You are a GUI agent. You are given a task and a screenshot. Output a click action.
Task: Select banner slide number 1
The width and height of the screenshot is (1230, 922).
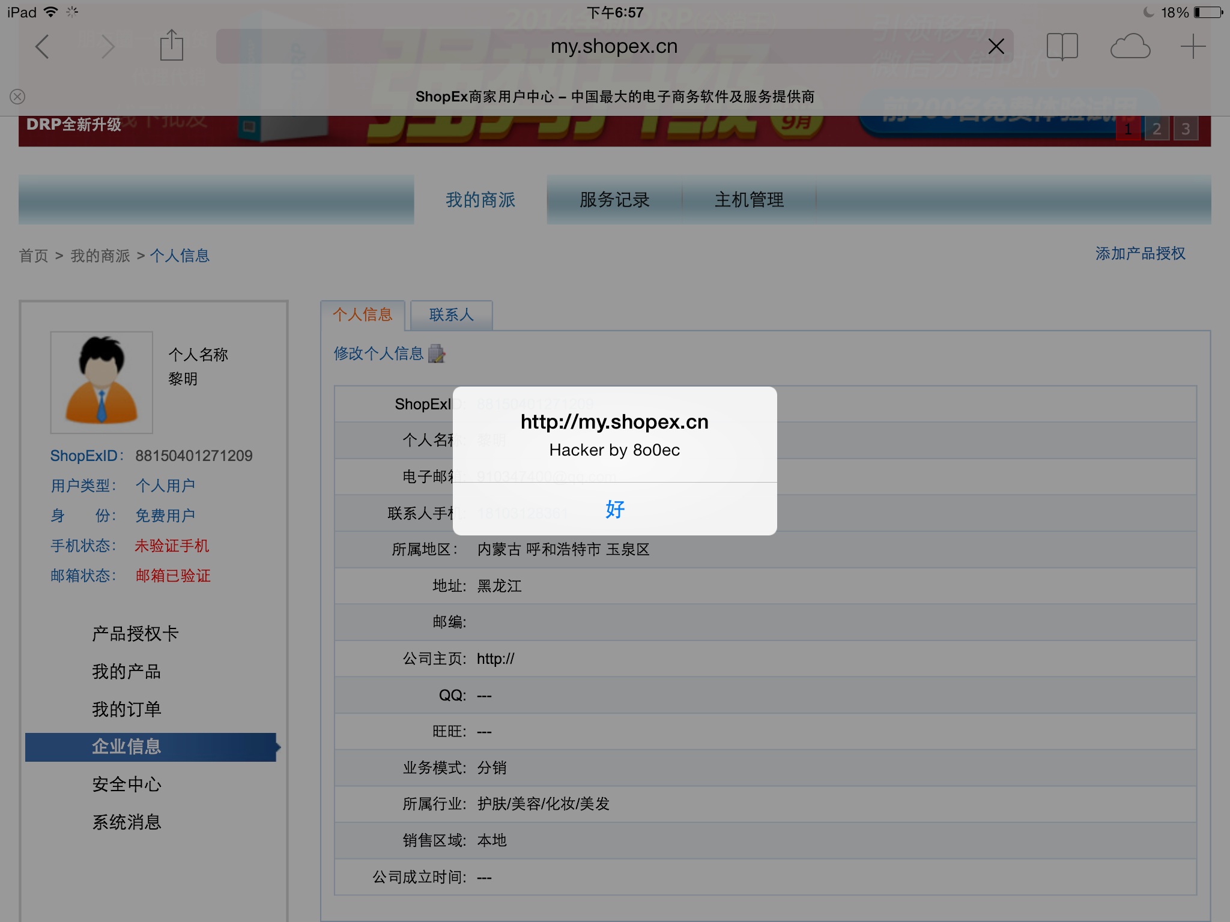pyautogui.click(x=1128, y=129)
